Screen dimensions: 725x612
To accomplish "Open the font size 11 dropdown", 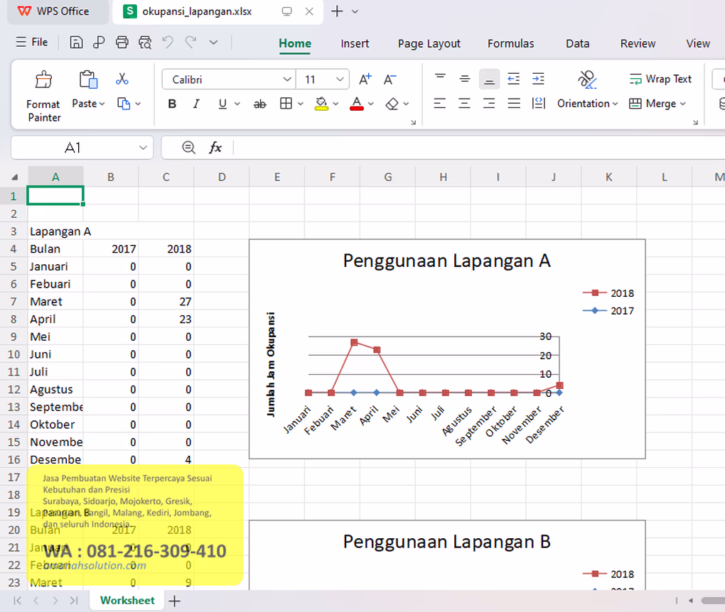I will click(x=340, y=80).
